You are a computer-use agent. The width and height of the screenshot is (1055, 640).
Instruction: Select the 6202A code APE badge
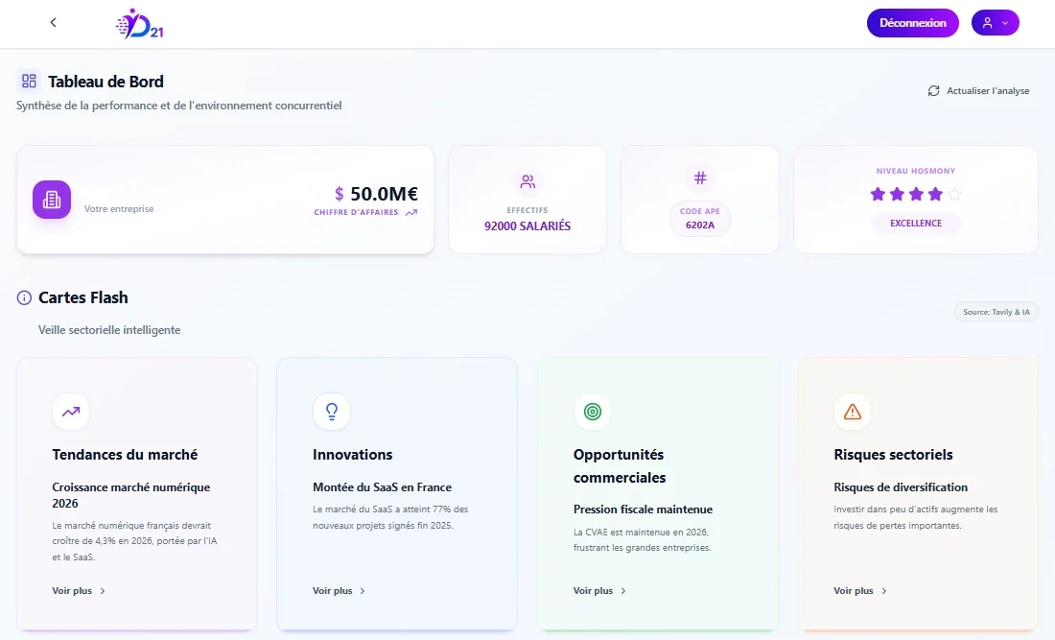click(x=700, y=220)
